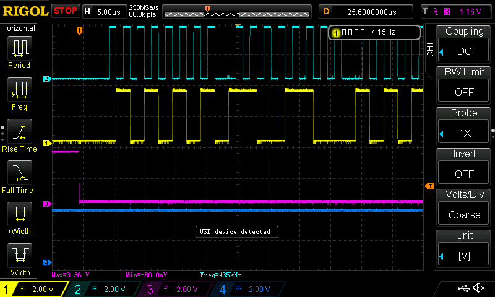Select the -Width measurement icon
495x297 pixels.
click(x=20, y=256)
